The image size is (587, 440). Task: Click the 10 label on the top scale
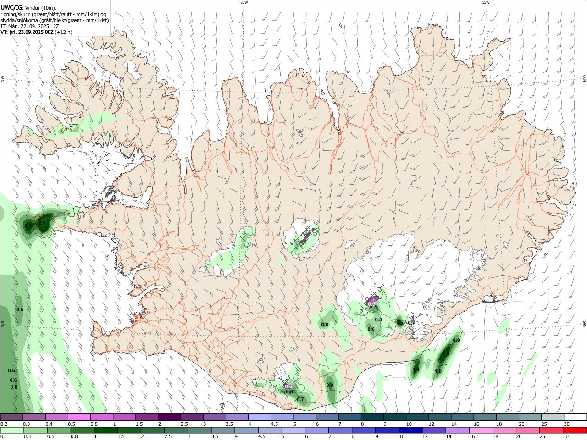pos(409,423)
